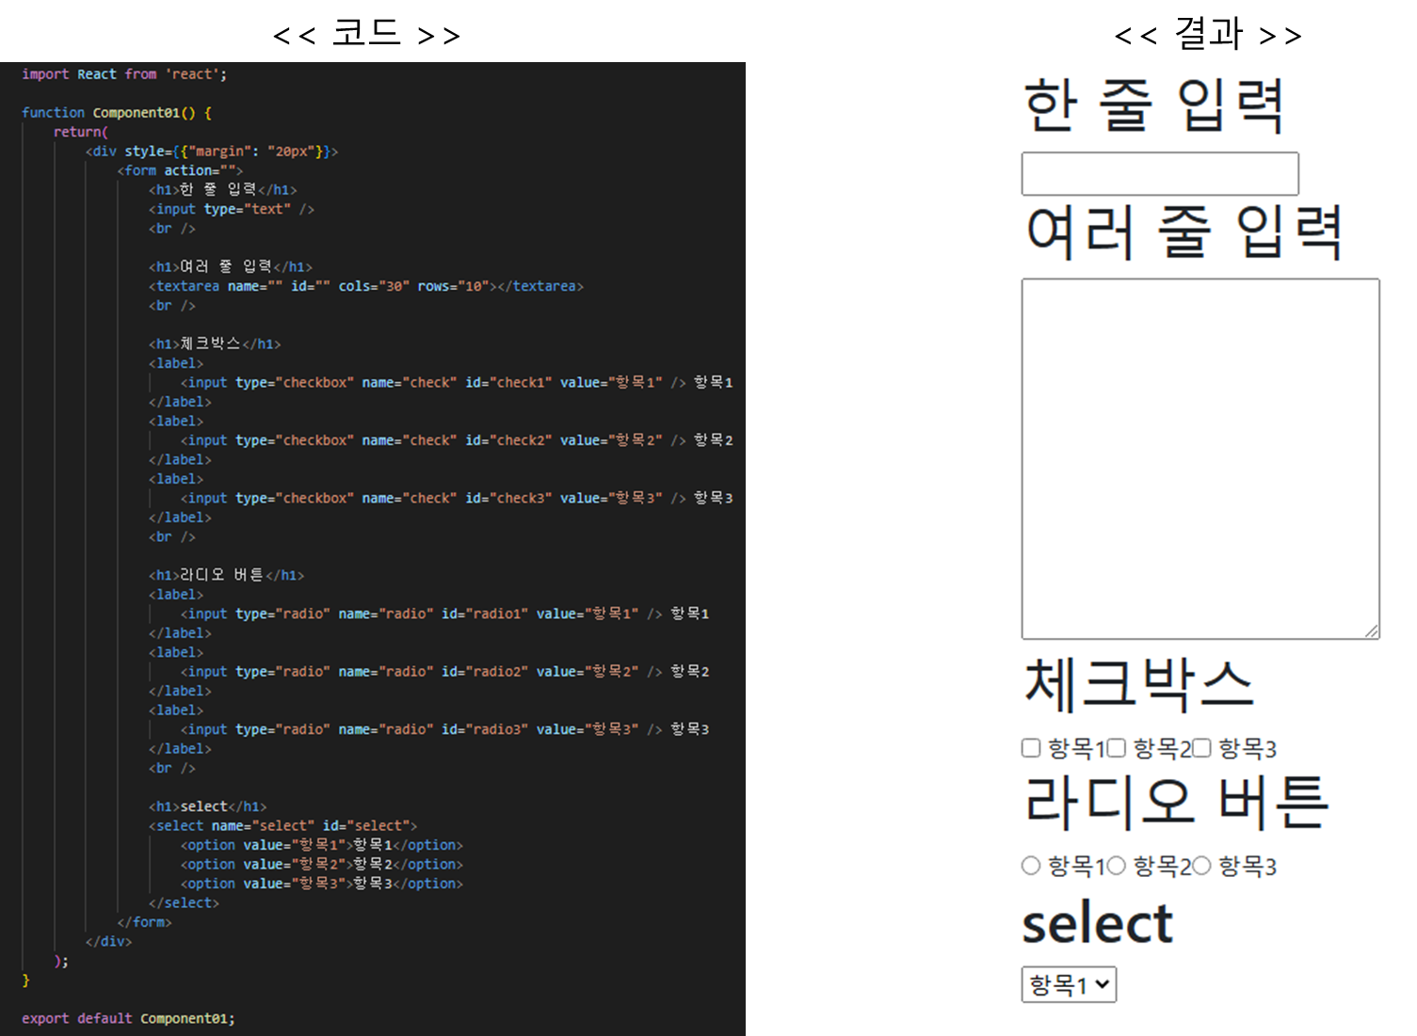
Task: Open the 항목1 select dropdown
Action: point(1069,984)
